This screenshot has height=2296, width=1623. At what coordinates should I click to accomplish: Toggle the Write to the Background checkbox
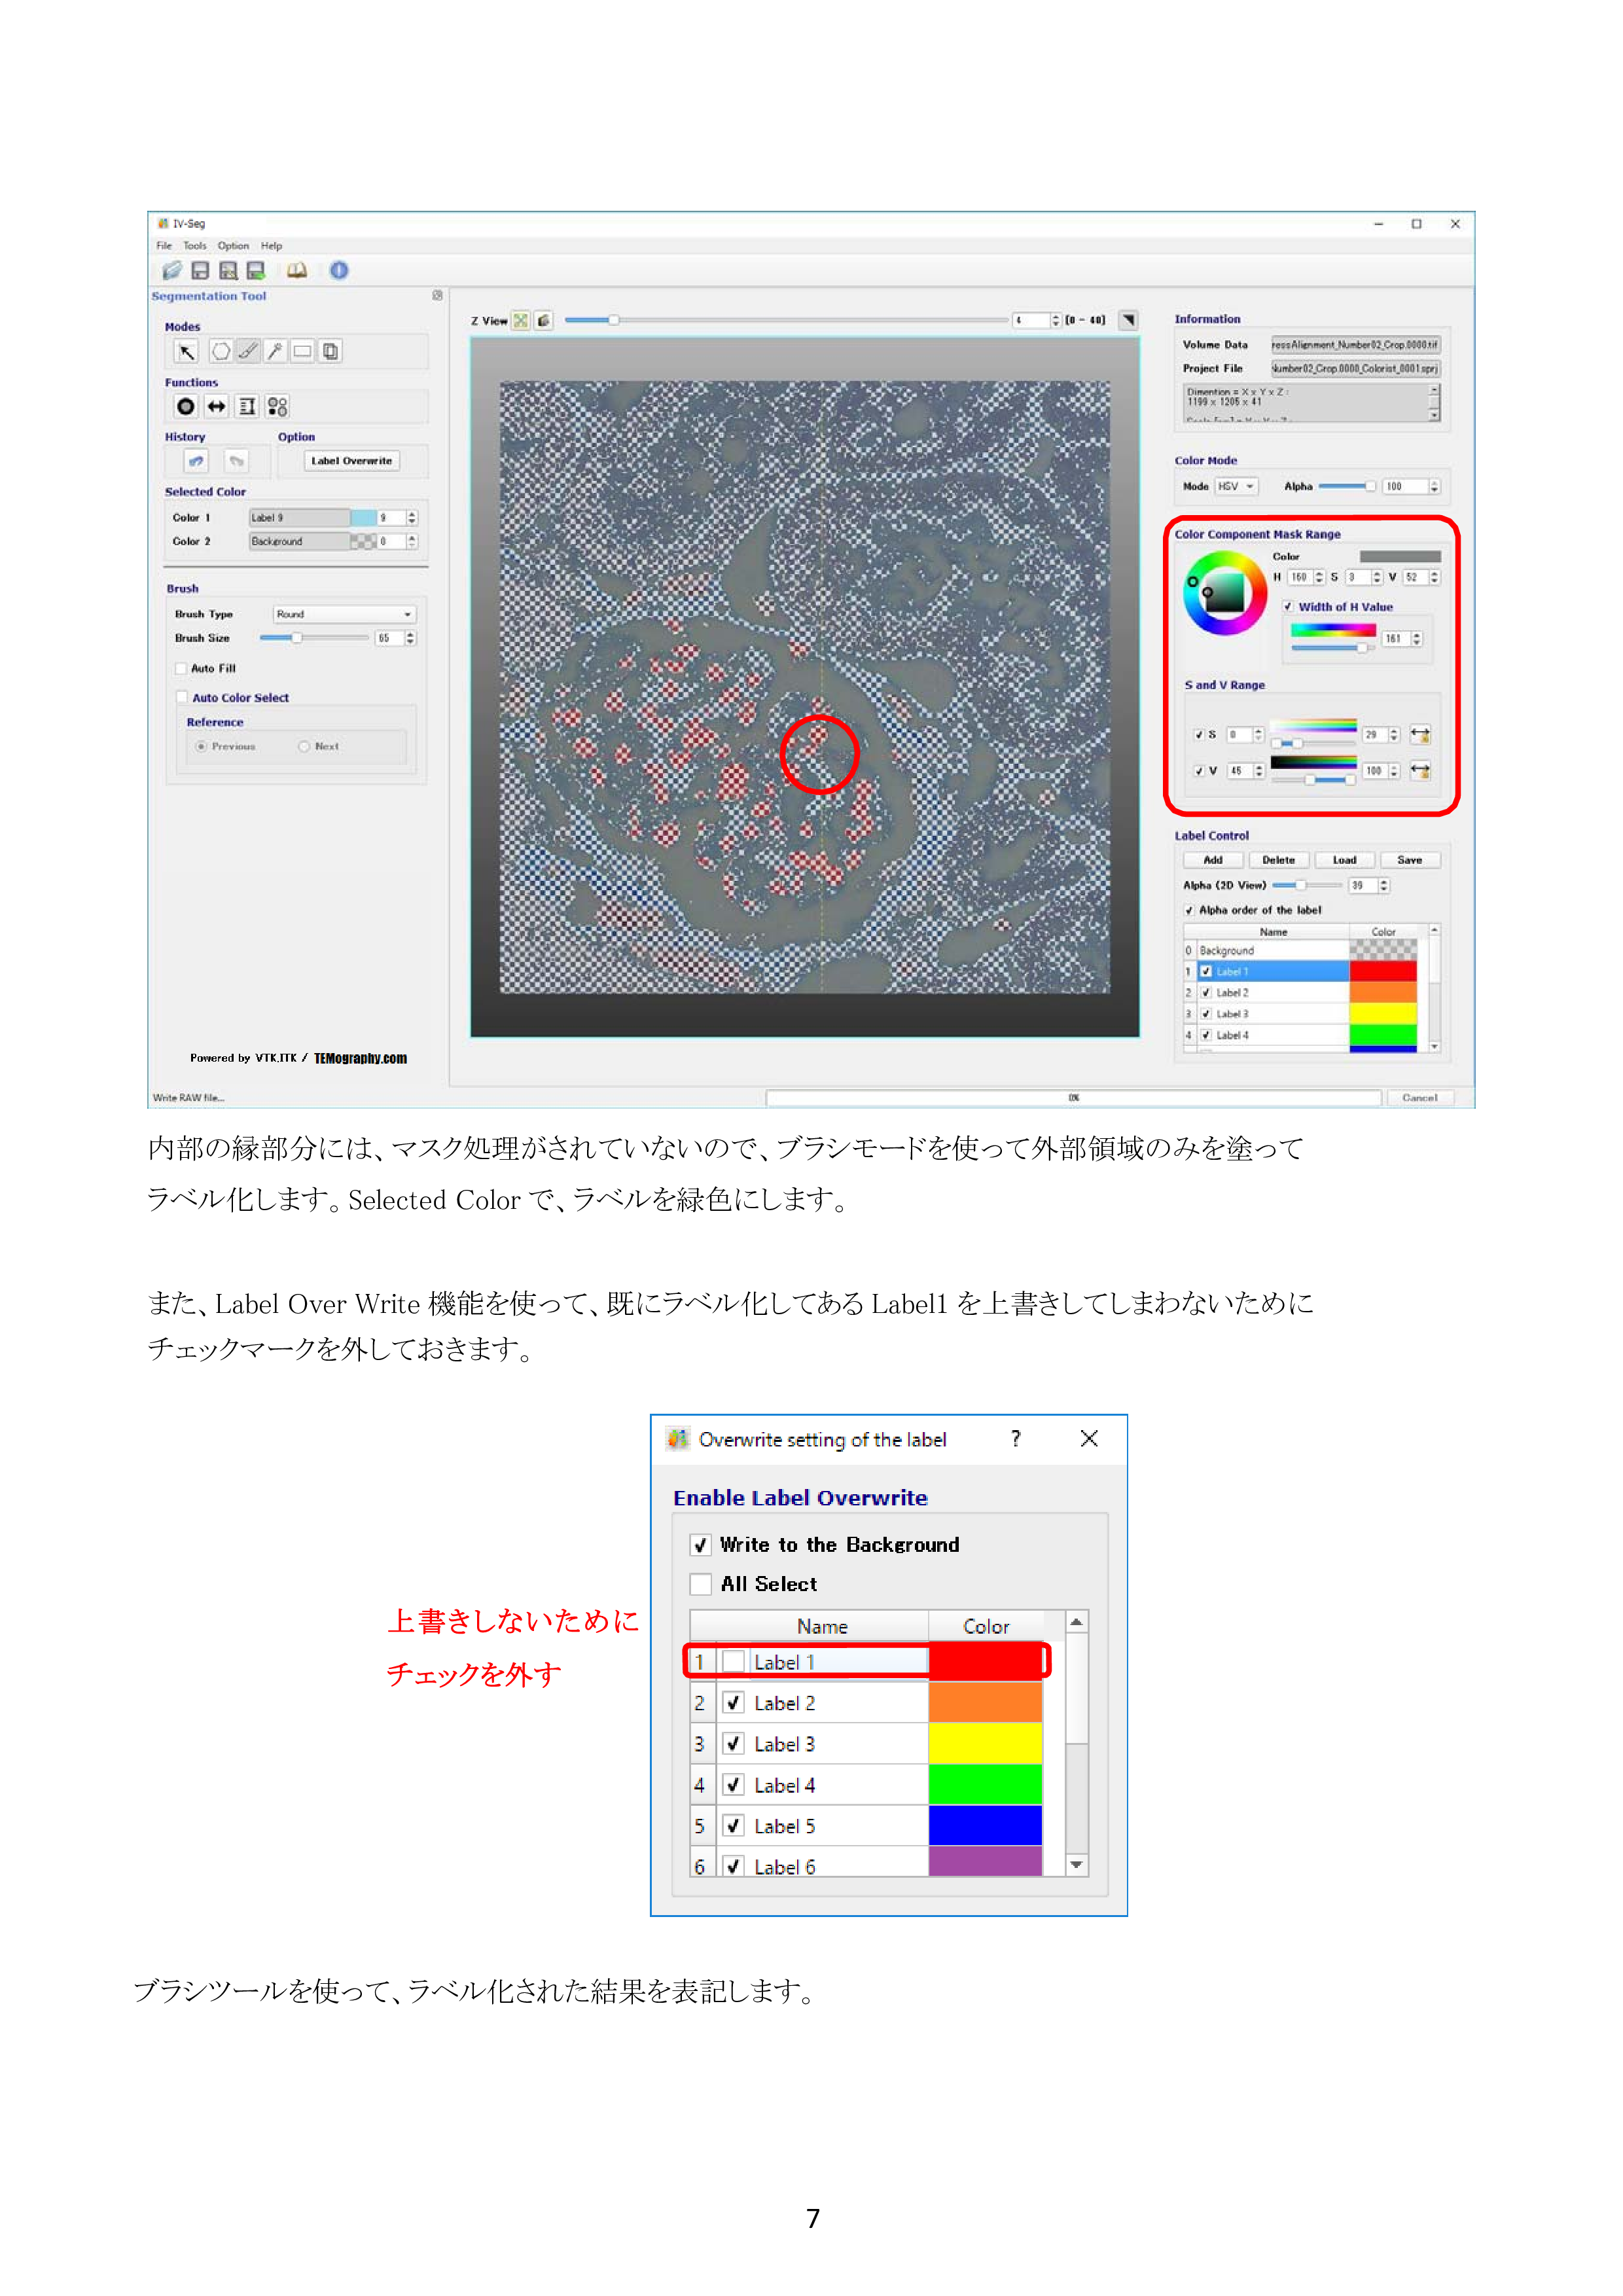(701, 1544)
